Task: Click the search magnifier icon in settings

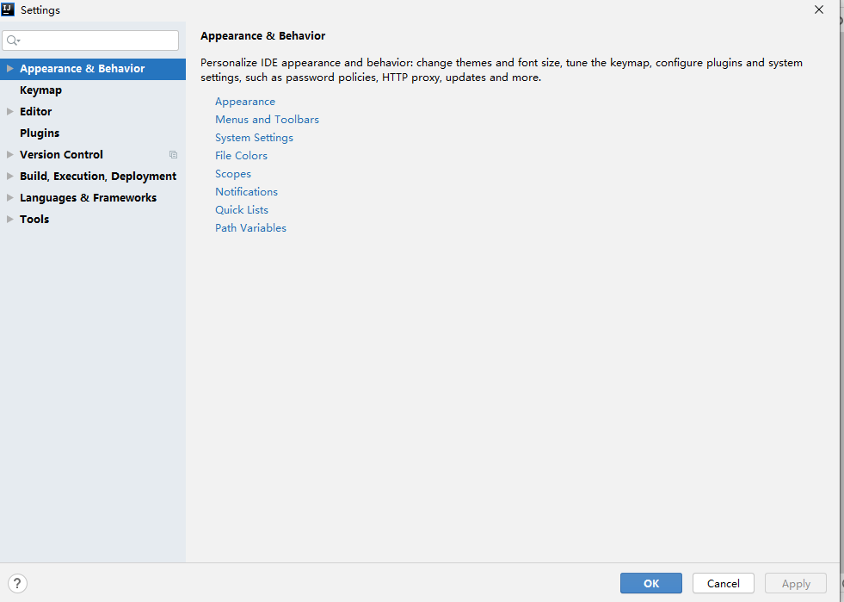Action: click(13, 40)
